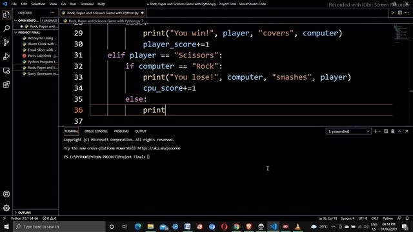Image resolution: width=413 pixels, height=232 pixels.
Task: Create a new terminal with plus icon
Action: (376, 131)
